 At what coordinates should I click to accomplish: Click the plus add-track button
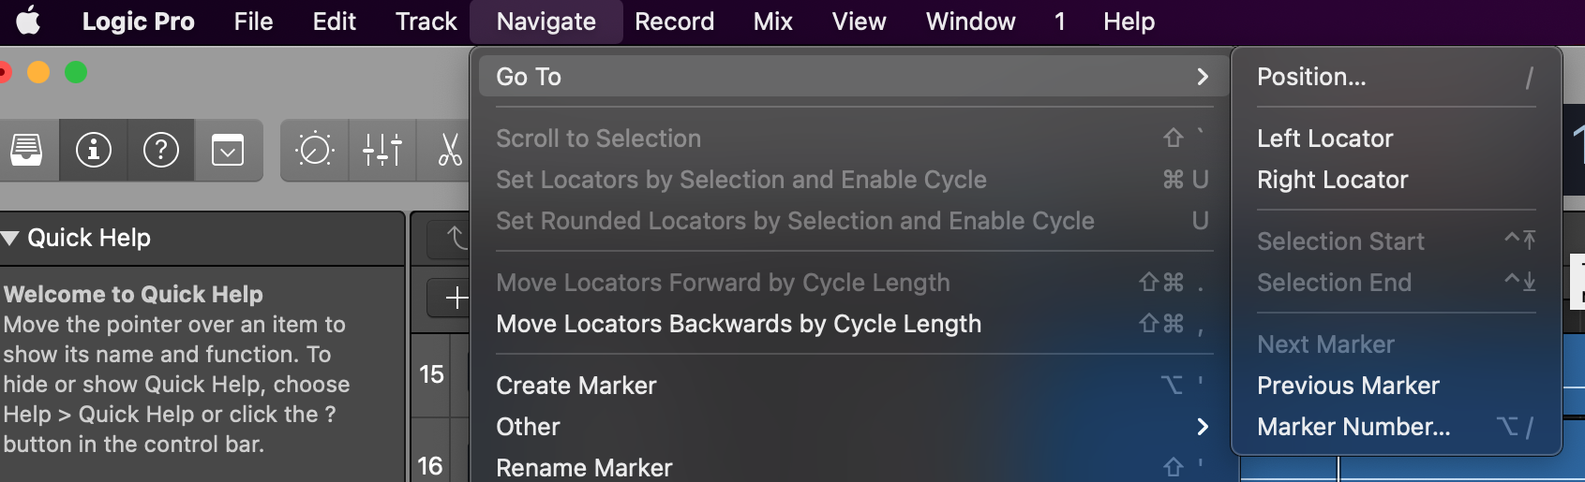[456, 298]
